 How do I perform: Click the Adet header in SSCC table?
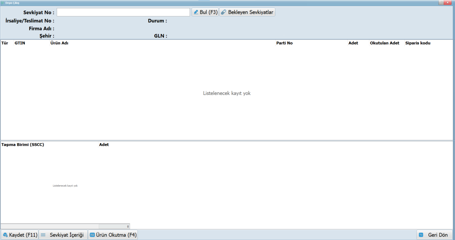[104, 145]
